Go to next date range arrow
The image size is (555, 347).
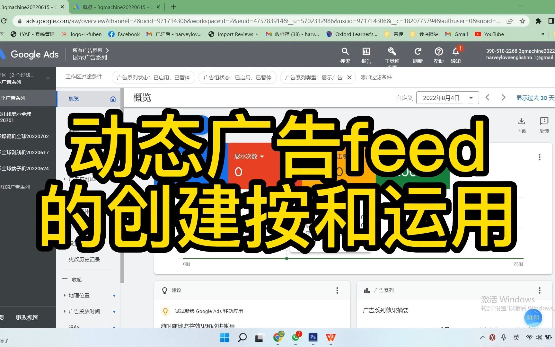tap(503, 98)
